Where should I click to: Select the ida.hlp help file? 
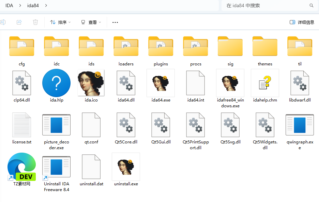click(x=57, y=83)
